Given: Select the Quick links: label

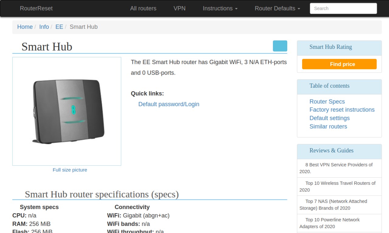Looking at the screenshot, I should click(x=147, y=93).
